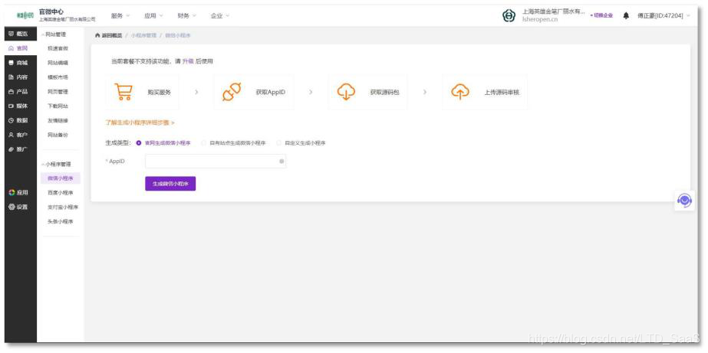Open the 财务 dropdown in top navigation
708x353 pixels.
point(187,16)
